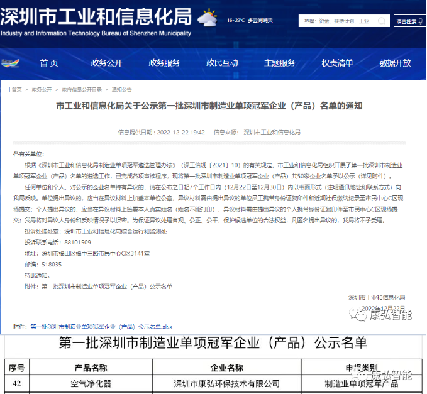Click the weather cloud icon
Image resolution: width=427 pixels, height=394 pixels.
tap(208, 18)
